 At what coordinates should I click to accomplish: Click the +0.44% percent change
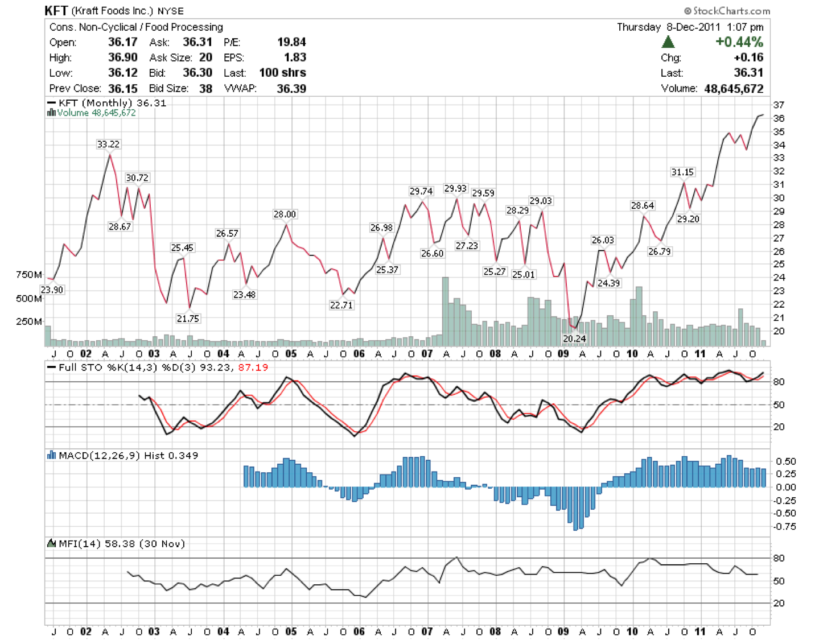pyautogui.click(x=739, y=42)
